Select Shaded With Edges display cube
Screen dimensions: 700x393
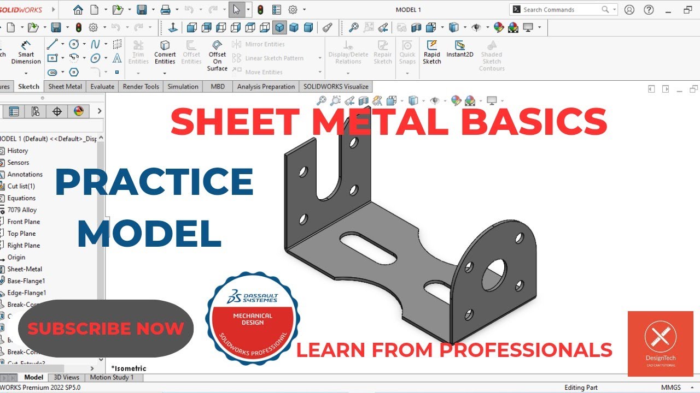(x=279, y=27)
